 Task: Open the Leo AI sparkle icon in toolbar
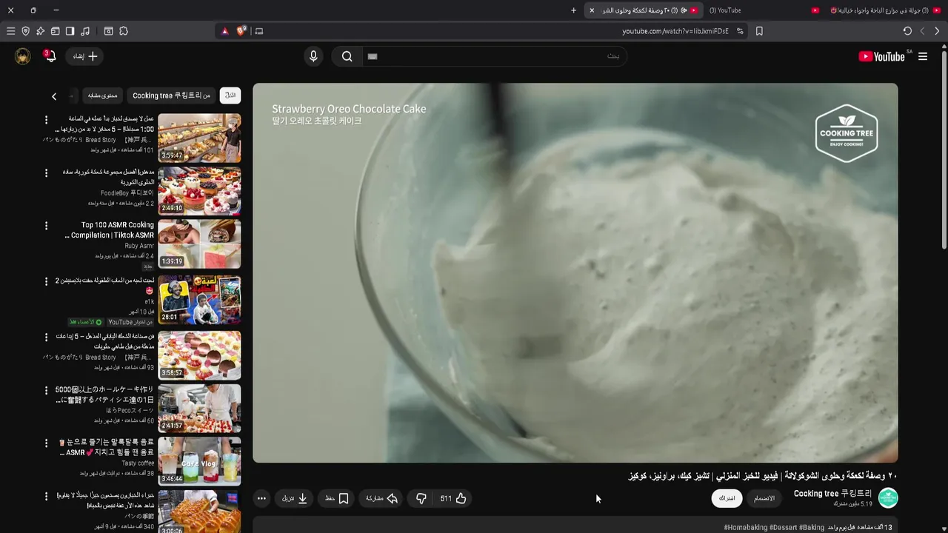(x=40, y=31)
